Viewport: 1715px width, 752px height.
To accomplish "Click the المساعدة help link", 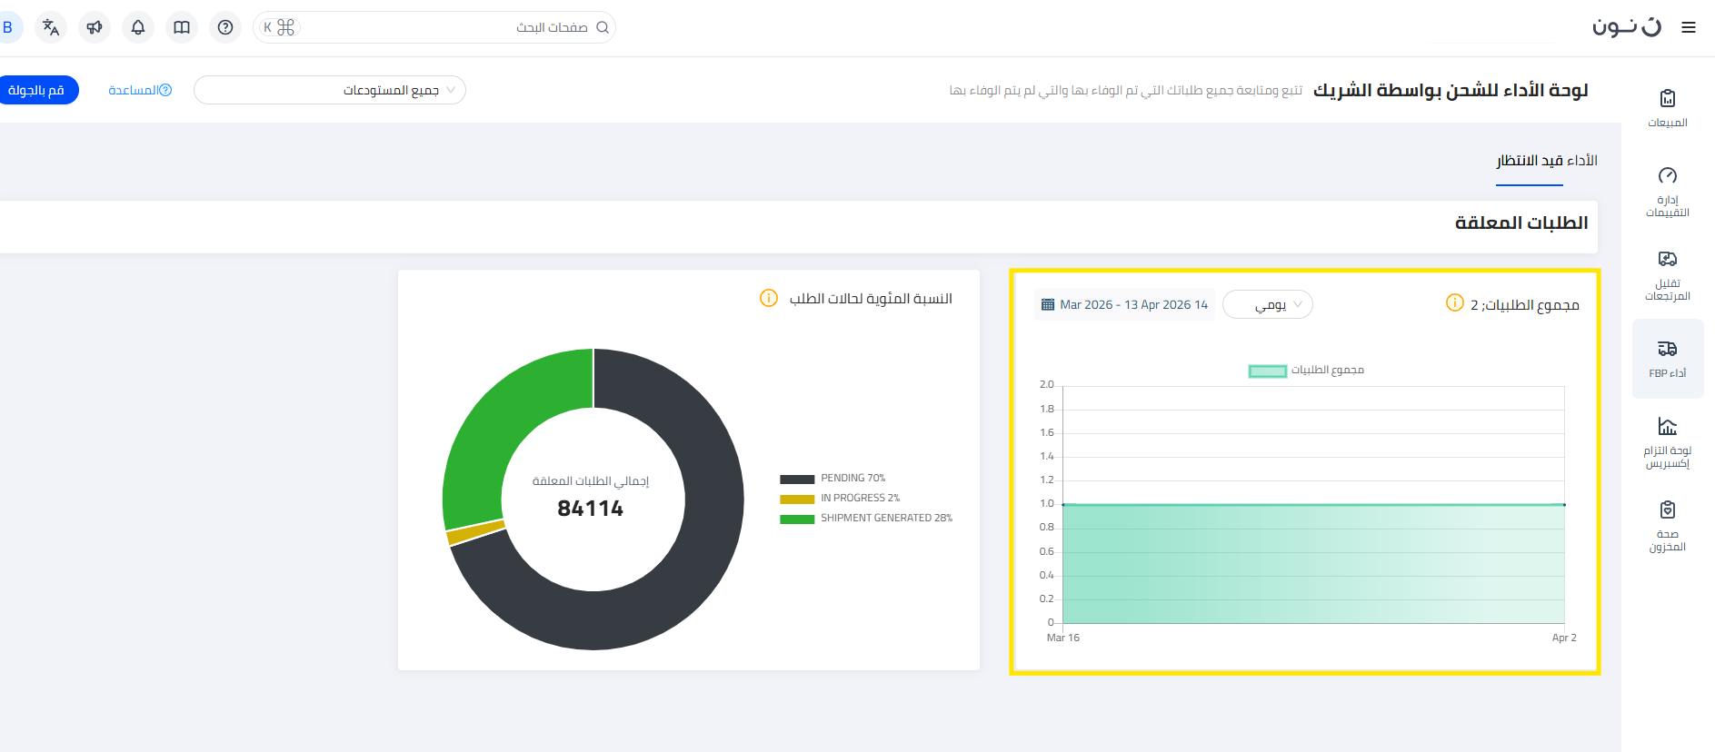I will click(x=139, y=90).
